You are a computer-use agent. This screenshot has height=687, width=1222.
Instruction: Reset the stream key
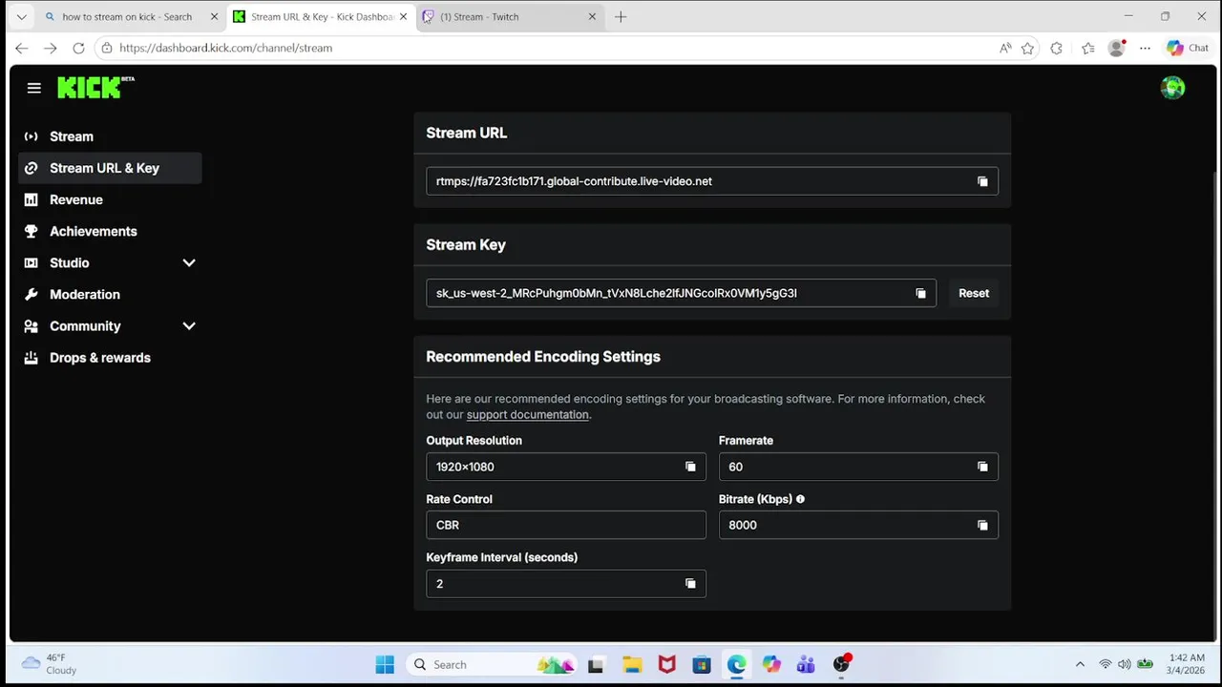pos(974,293)
